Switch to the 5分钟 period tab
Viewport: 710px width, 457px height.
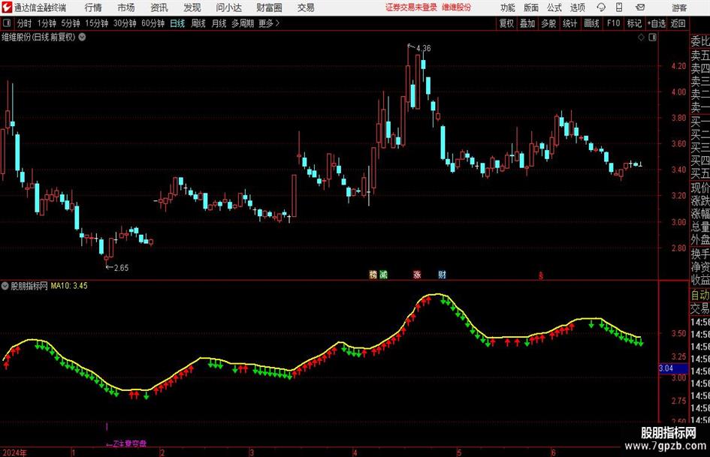point(70,23)
